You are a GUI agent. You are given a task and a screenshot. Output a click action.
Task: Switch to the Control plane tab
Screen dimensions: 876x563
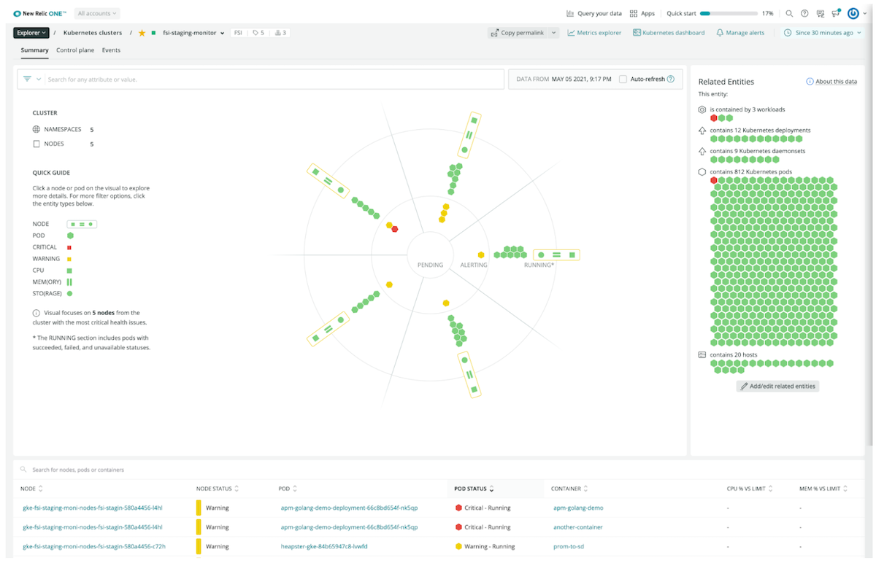tap(75, 50)
